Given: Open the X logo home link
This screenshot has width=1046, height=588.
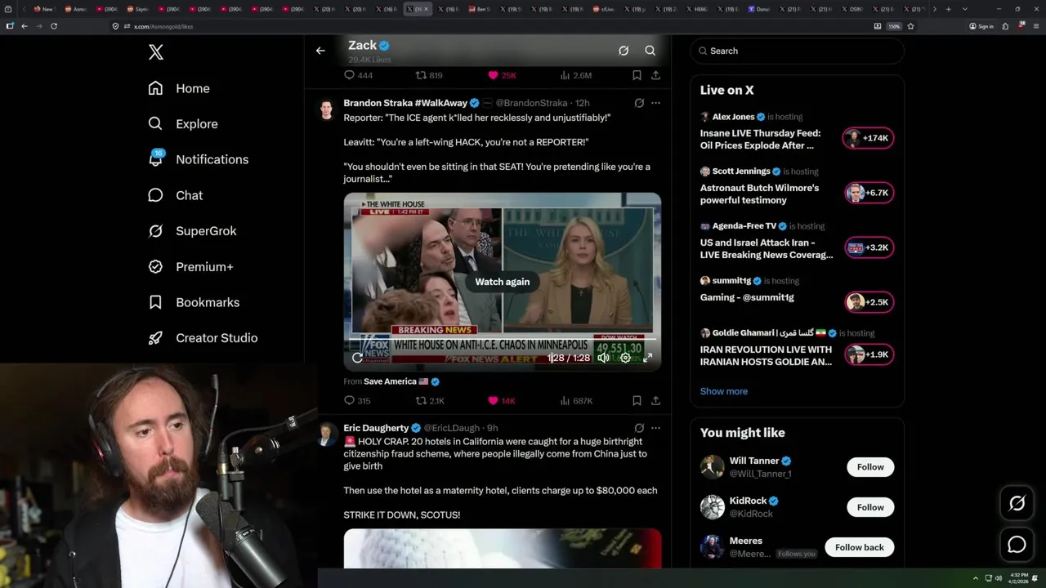Looking at the screenshot, I should tap(156, 52).
